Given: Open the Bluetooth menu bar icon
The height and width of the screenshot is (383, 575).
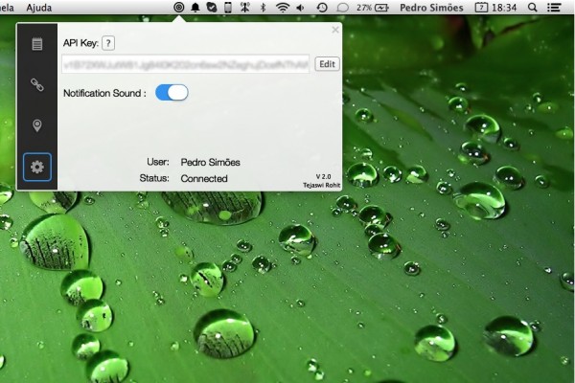Looking at the screenshot, I should point(263,8).
